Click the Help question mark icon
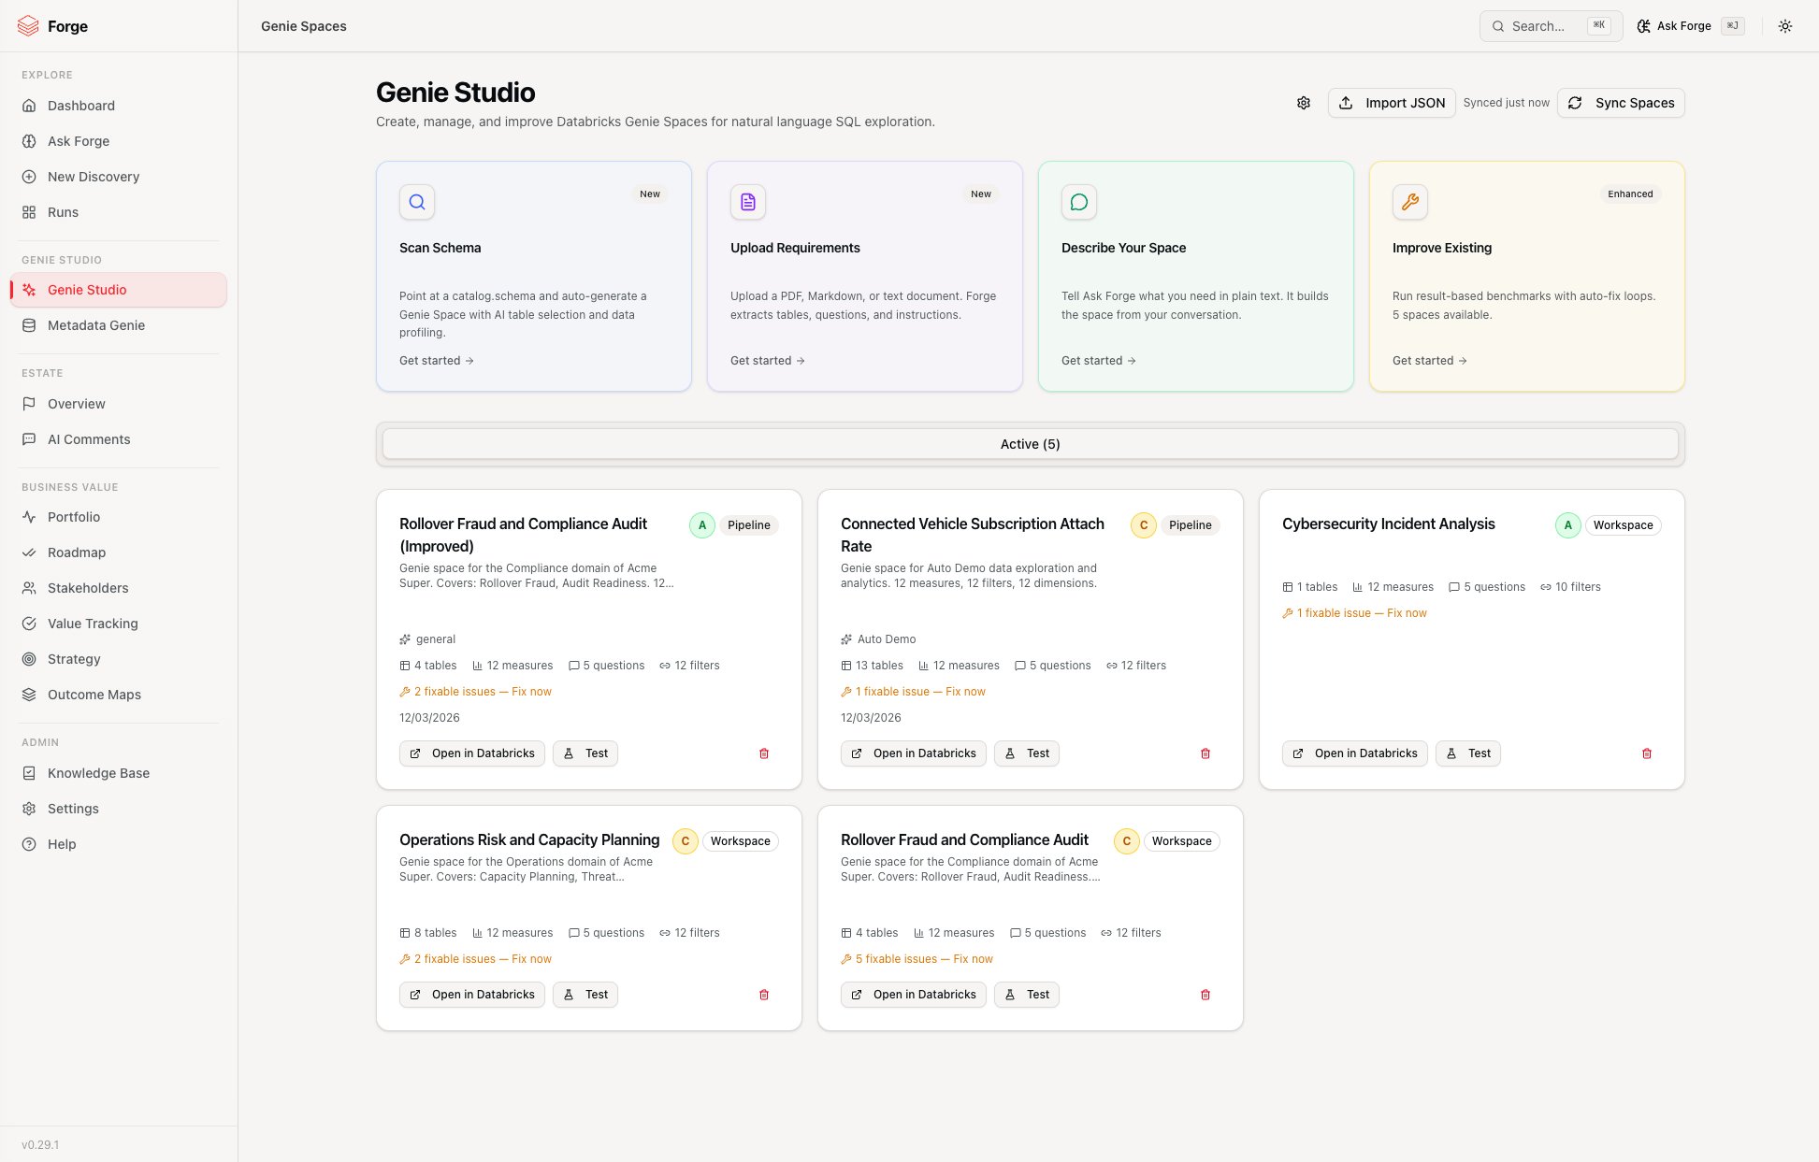 tap(29, 844)
